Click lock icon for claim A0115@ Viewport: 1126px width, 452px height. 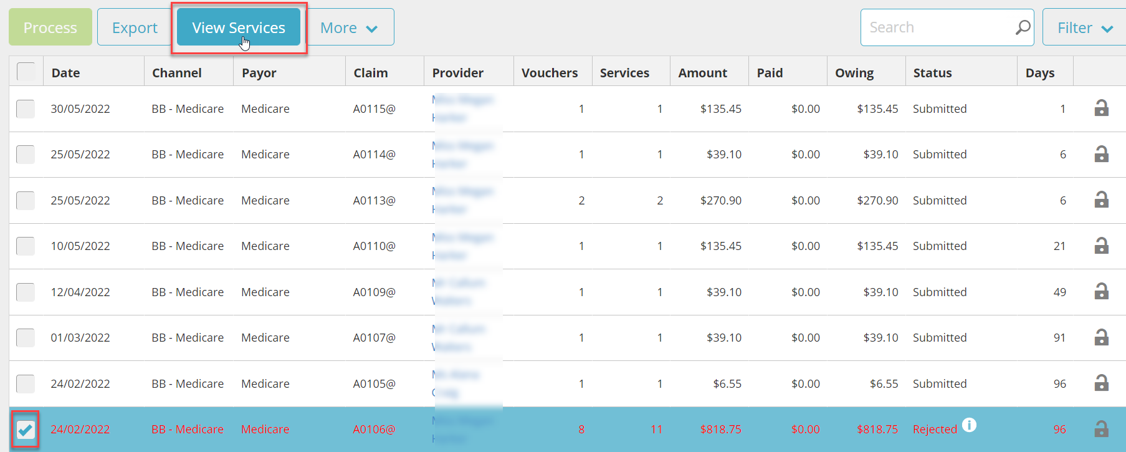(x=1101, y=108)
